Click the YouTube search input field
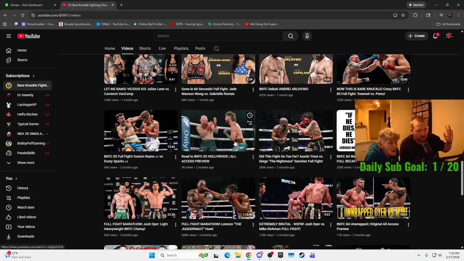This screenshot has height=261, width=464. pyautogui.click(x=218, y=36)
